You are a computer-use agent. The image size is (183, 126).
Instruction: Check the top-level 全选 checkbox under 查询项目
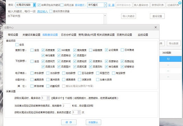(x=17, y=44)
